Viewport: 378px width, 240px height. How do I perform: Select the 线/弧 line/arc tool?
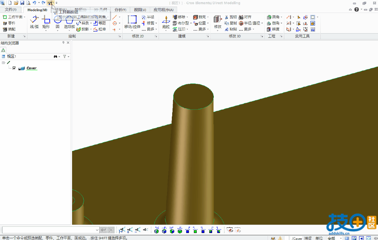(x=34, y=22)
